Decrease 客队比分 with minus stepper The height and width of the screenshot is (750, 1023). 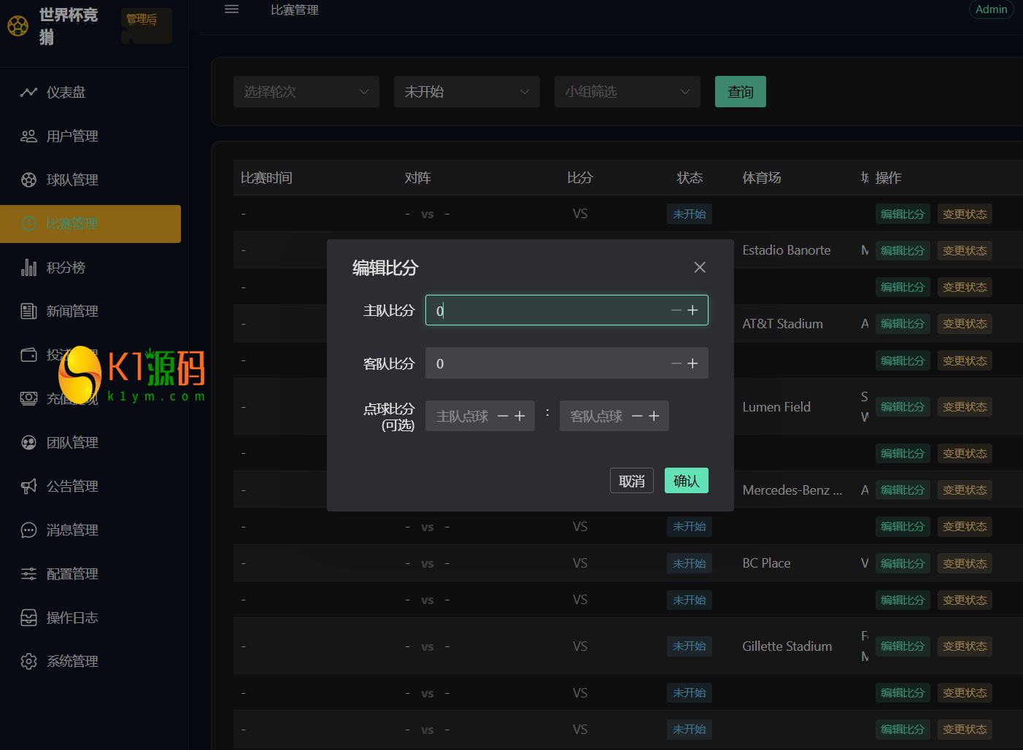676,363
